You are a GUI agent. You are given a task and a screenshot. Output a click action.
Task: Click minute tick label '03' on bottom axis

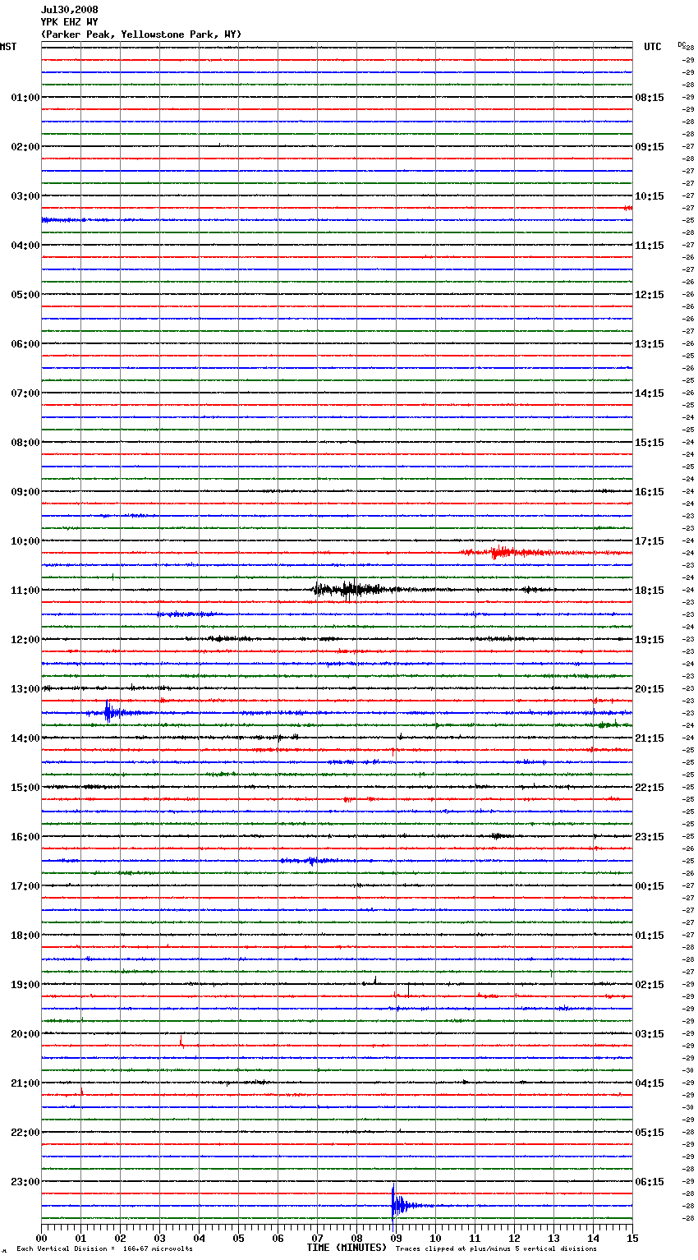tap(159, 1238)
